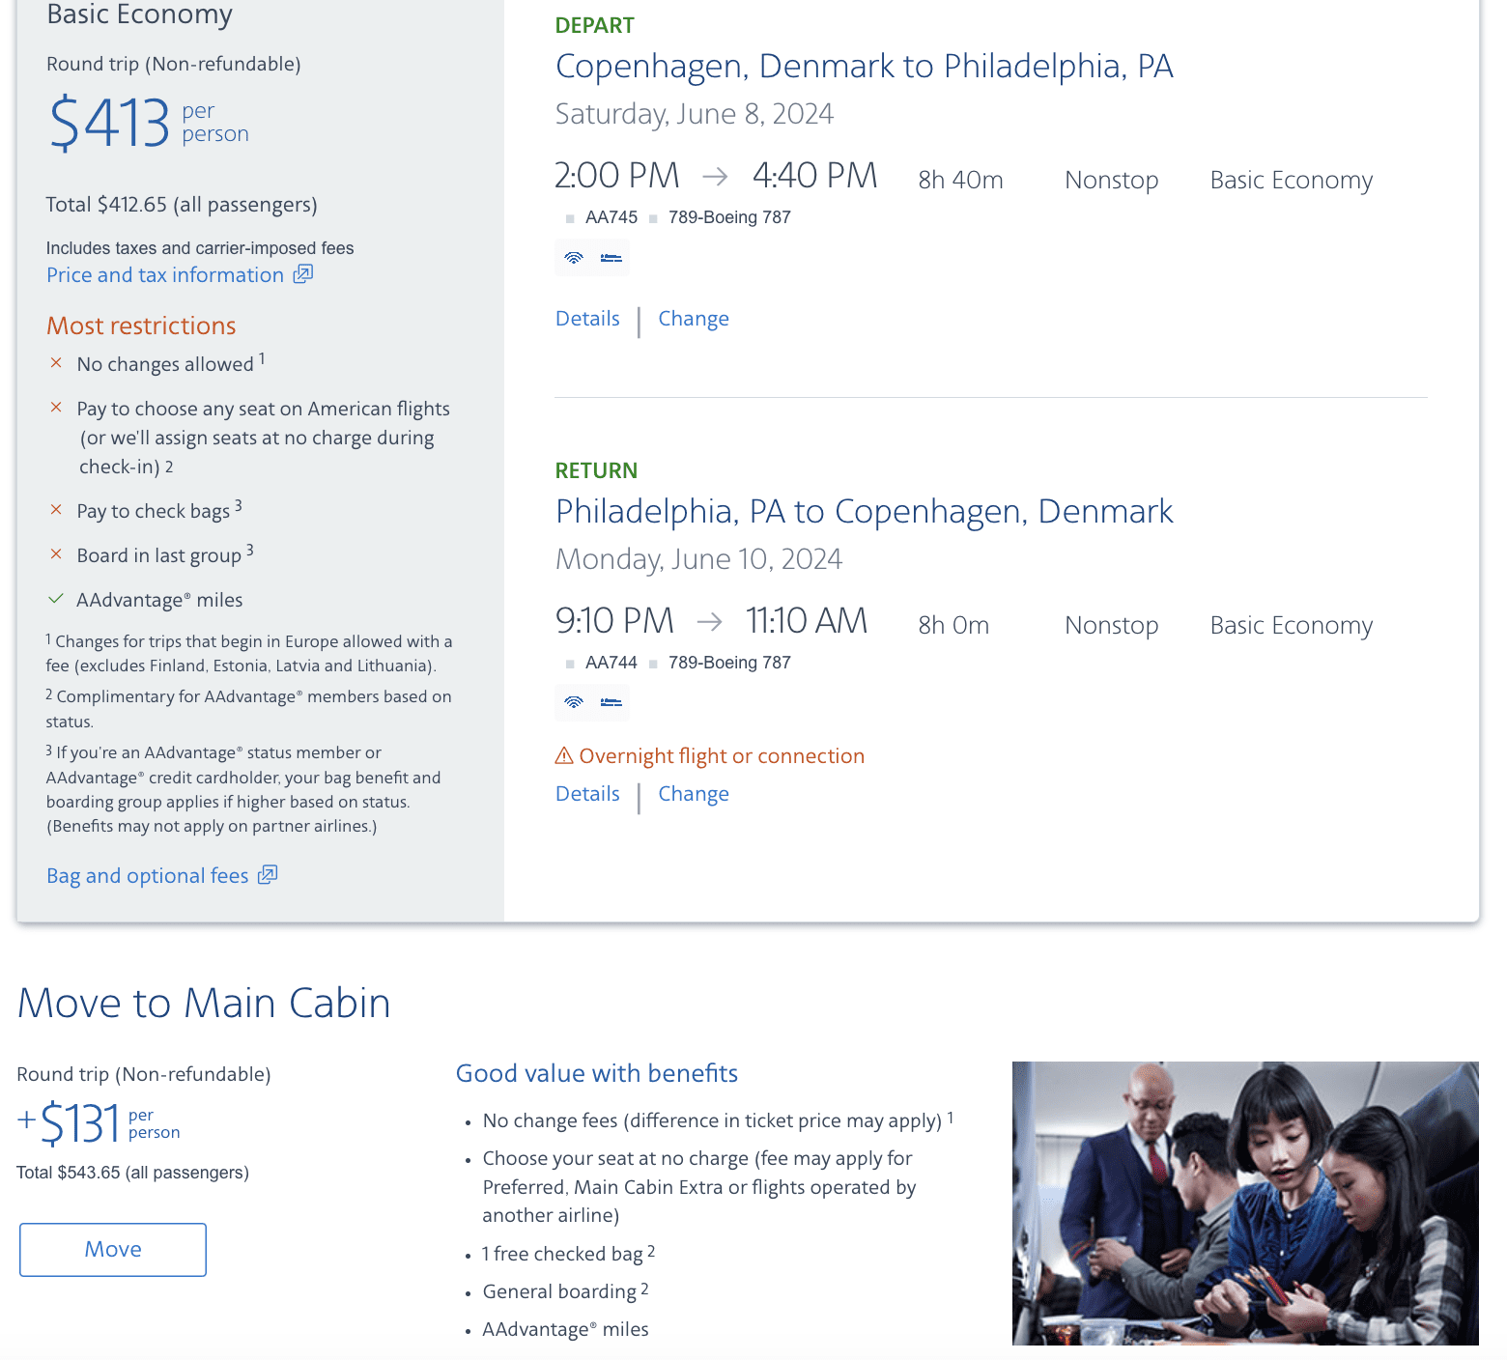Viewport: 1507px width, 1360px height.
Task: Open Details for the Copenhagen to Philadelphia flight
Action: tap(587, 319)
